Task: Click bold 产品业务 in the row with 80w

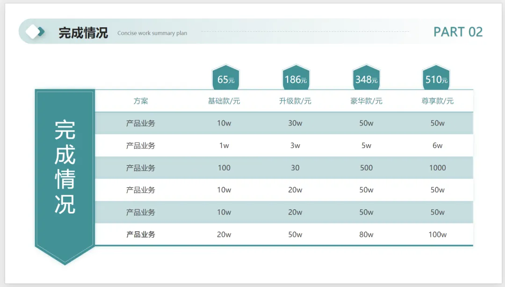Action: [x=141, y=235]
